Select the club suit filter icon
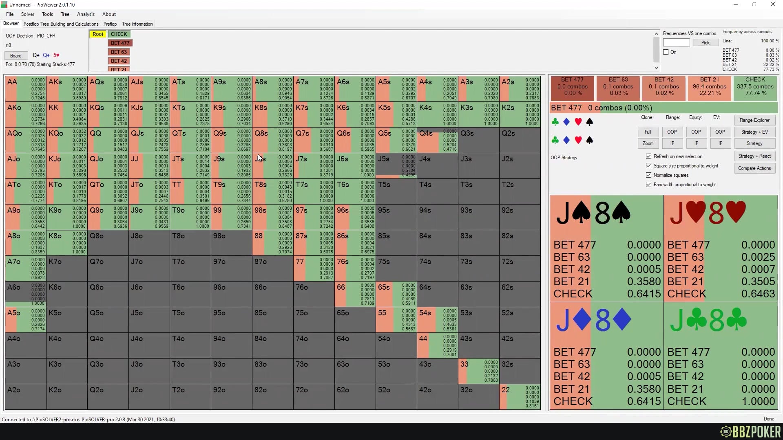The height and width of the screenshot is (440, 783). click(x=555, y=121)
